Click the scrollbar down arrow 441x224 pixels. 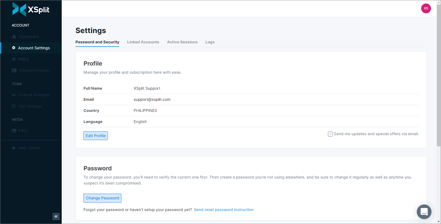[x=439, y=222]
